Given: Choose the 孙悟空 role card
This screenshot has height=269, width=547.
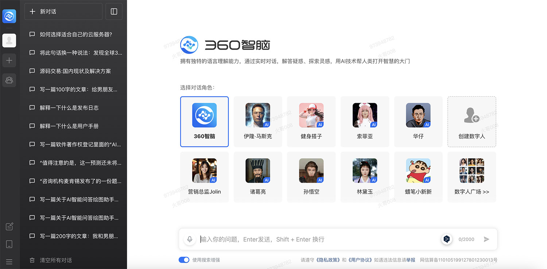Looking at the screenshot, I should tap(311, 177).
